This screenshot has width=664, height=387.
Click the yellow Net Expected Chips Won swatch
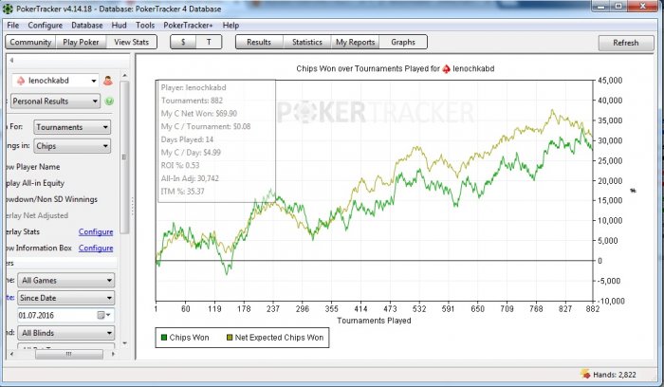[x=230, y=338]
